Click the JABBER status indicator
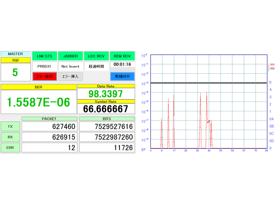277x207 pixels. coord(70,56)
